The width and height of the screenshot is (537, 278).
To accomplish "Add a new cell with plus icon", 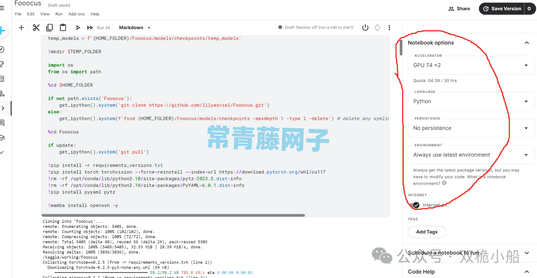I will coord(21,28).
